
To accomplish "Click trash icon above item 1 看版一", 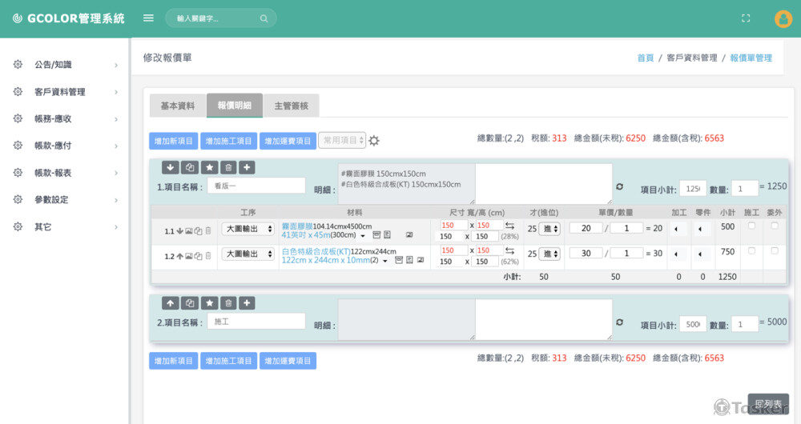I will coord(228,167).
